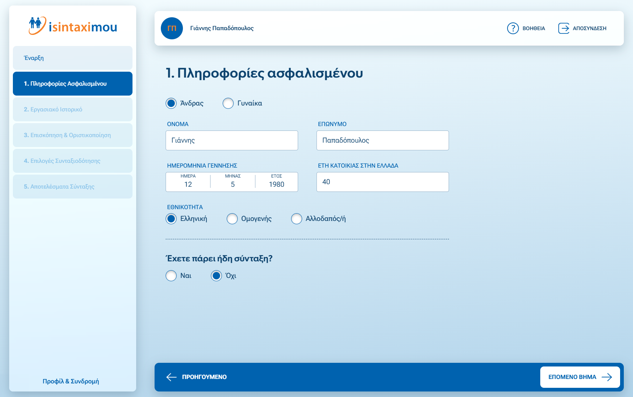Open the Προφίλ & Συνδρομή link
The image size is (633, 397).
[x=71, y=381]
